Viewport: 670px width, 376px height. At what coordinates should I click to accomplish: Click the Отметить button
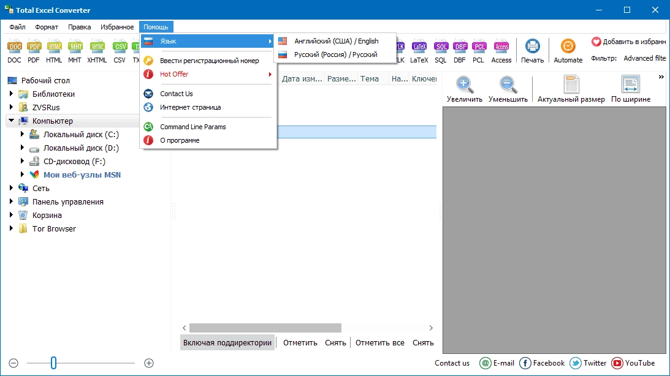(x=300, y=343)
